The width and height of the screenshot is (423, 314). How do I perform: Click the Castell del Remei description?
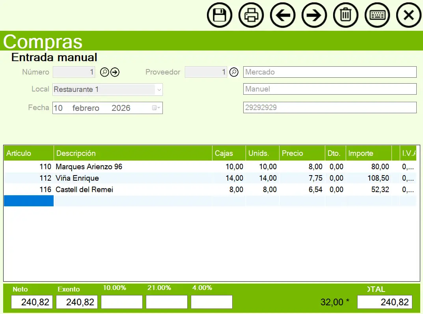coord(84,190)
